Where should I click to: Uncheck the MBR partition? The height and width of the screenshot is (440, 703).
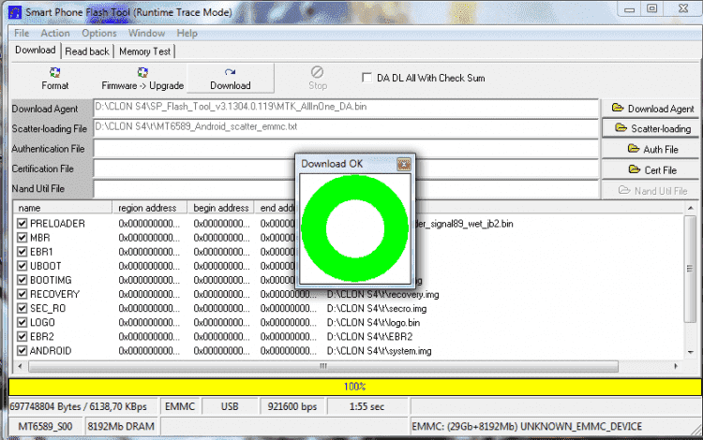point(22,237)
